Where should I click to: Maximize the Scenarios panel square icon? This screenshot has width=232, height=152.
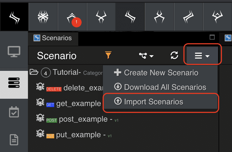pos(212,37)
